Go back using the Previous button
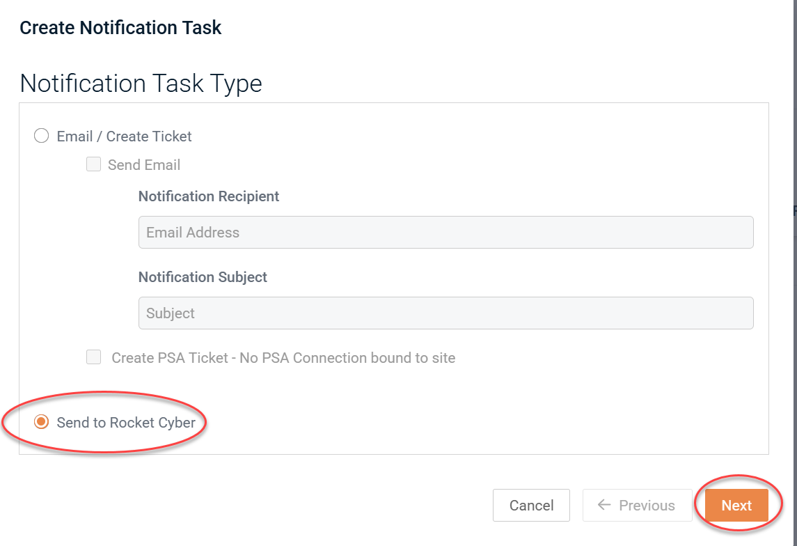The height and width of the screenshot is (546, 797). pyautogui.click(x=637, y=506)
